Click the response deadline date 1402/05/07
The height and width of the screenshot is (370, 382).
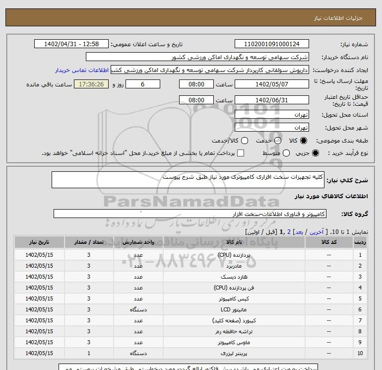coord(272,84)
